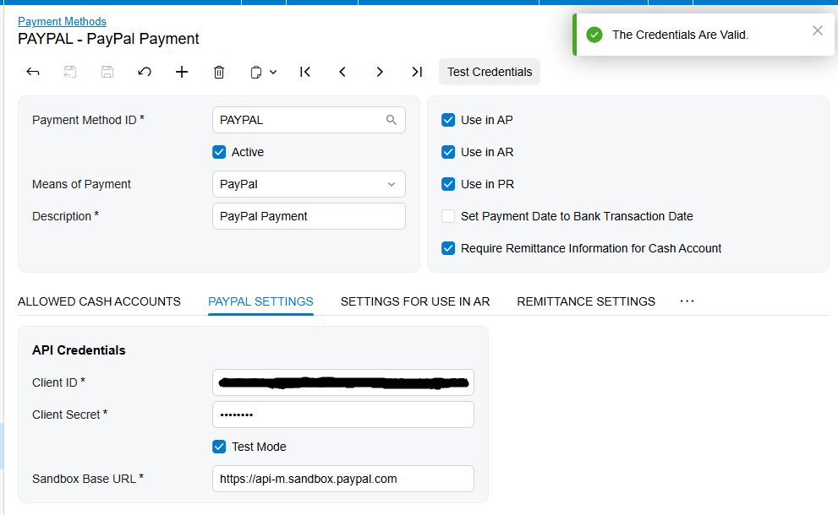Click the Delete trash can icon
The image size is (838, 515).
[x=219, y=72]
